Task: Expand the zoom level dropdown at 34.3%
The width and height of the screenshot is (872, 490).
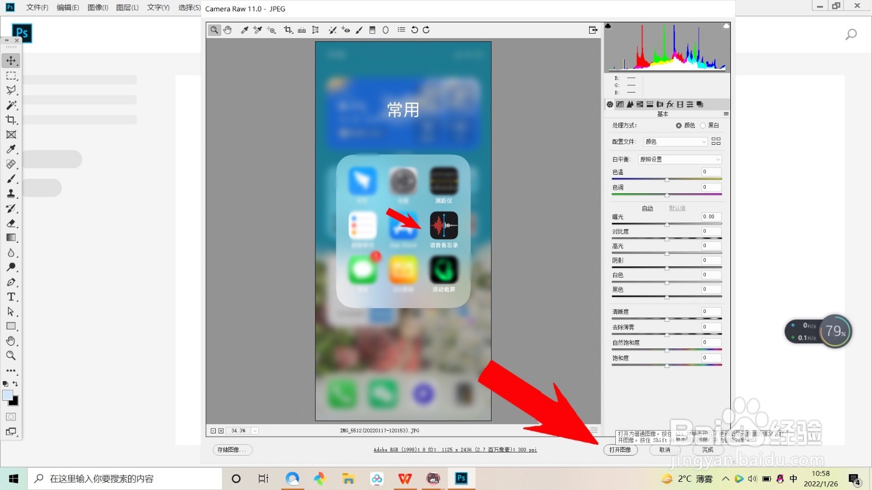Action: click(255, 431)
